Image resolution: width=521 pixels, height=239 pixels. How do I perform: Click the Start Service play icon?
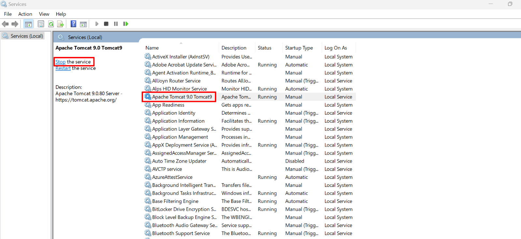[x=97, y=24]
